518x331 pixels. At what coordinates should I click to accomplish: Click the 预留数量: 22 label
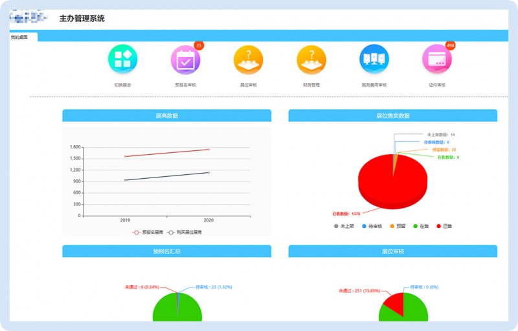pyautogui.click(x=444, y=150)
